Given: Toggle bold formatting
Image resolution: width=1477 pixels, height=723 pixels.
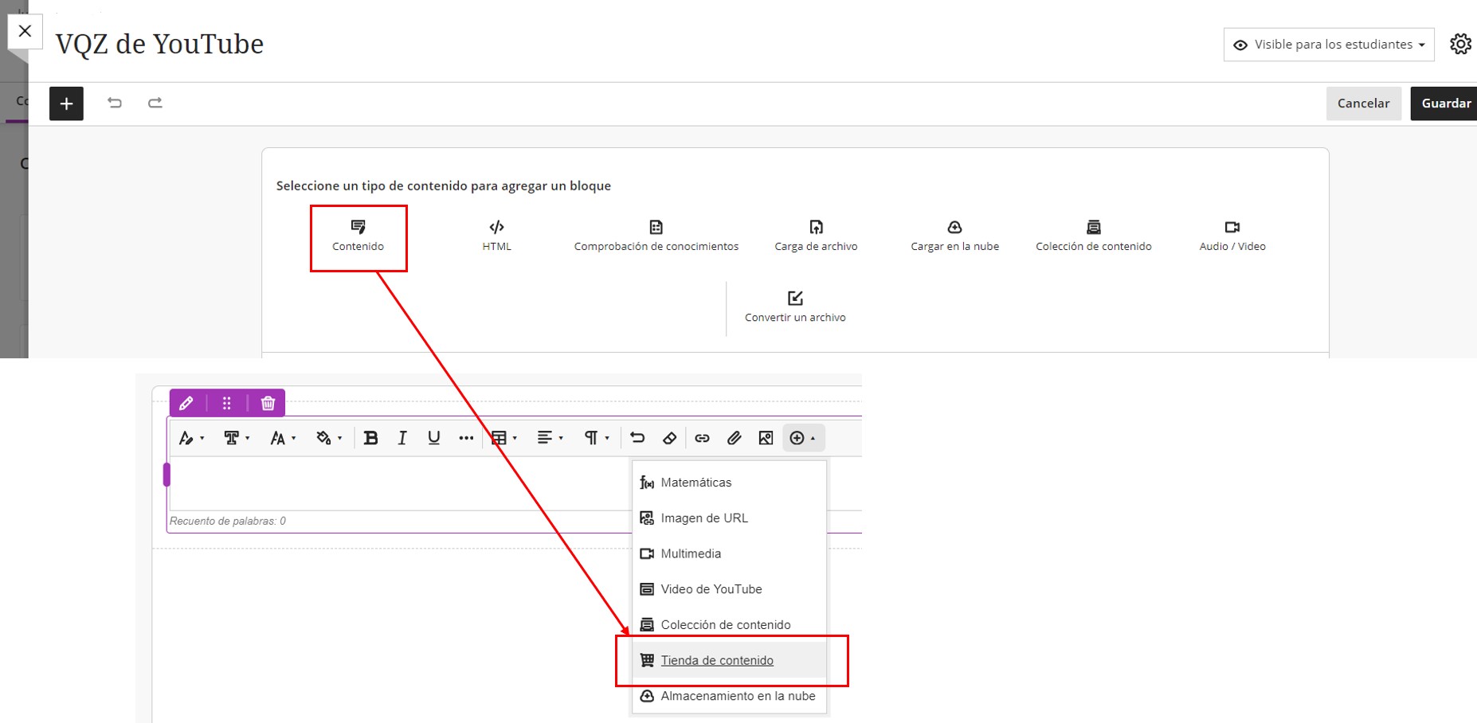Looking at the screenshot, I should coord(370,438).
